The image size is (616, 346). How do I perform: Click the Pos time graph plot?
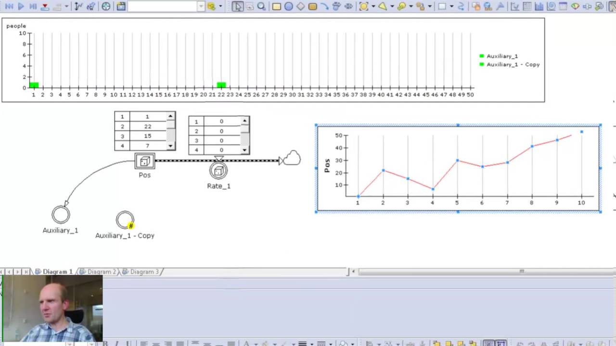click(x=458, y=168)
